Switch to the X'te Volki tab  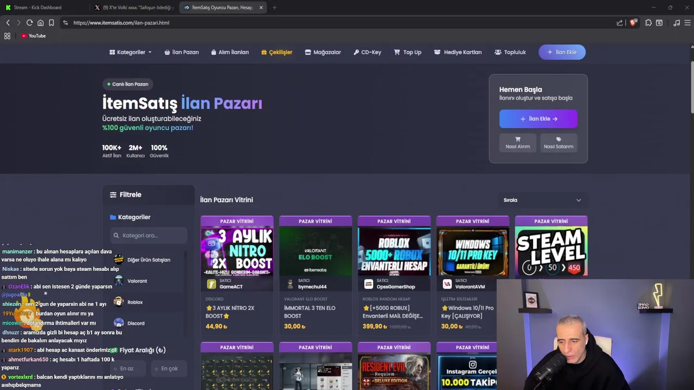pos(133,8)
